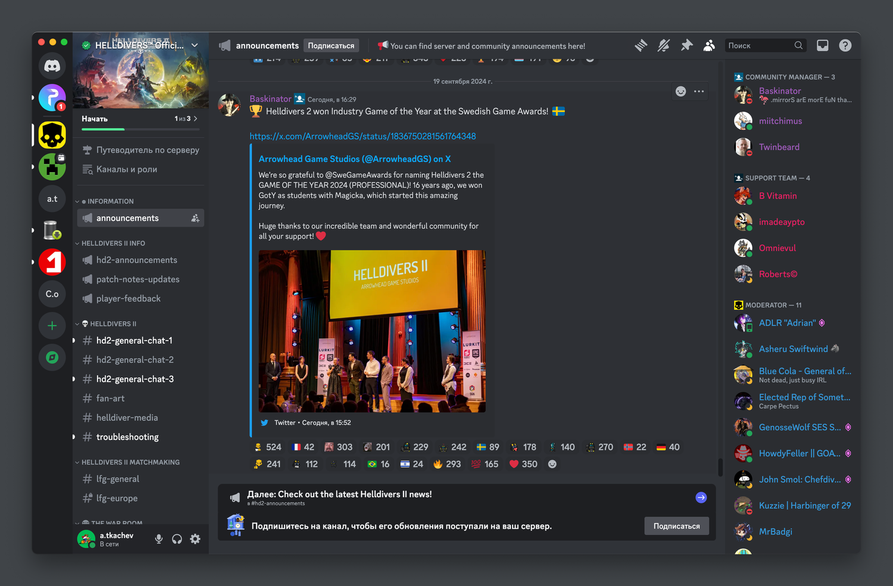The width and height of the screenshot is (893, 586).
Task: Toggle the red heart 350 reaction
Action: (523, 464)
